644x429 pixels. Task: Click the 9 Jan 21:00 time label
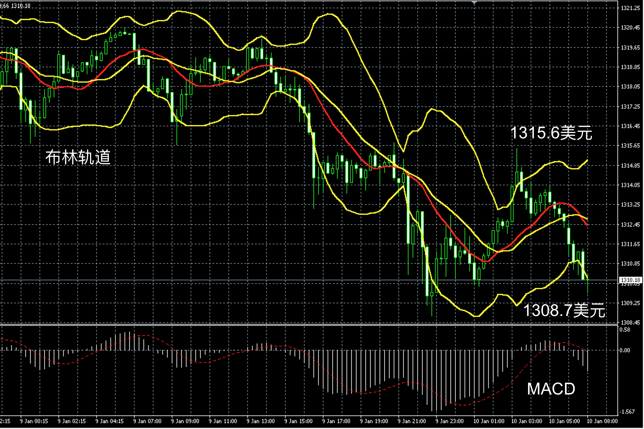point(412,421)
